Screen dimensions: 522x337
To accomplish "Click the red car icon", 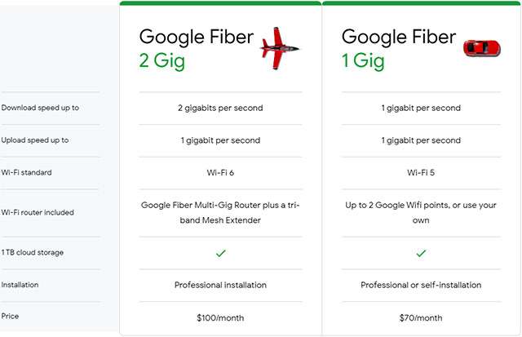I will pos(481,47).
